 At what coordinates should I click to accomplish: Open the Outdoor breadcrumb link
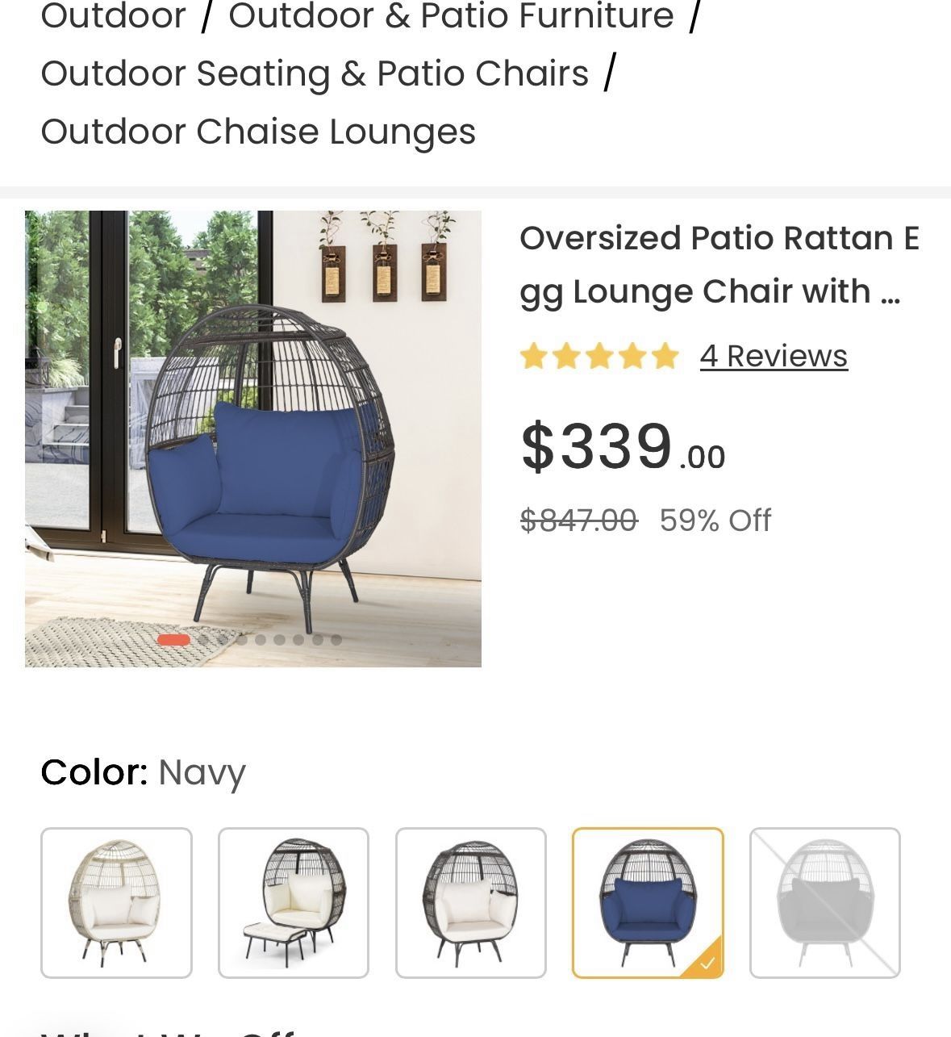point(113,16)
